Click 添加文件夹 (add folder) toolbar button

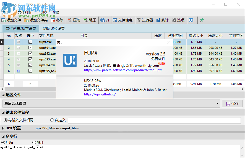[x=36, y=20]
